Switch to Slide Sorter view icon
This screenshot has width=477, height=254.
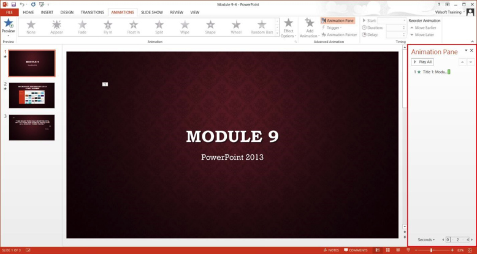pyautogui.click(x=388, y=250)
